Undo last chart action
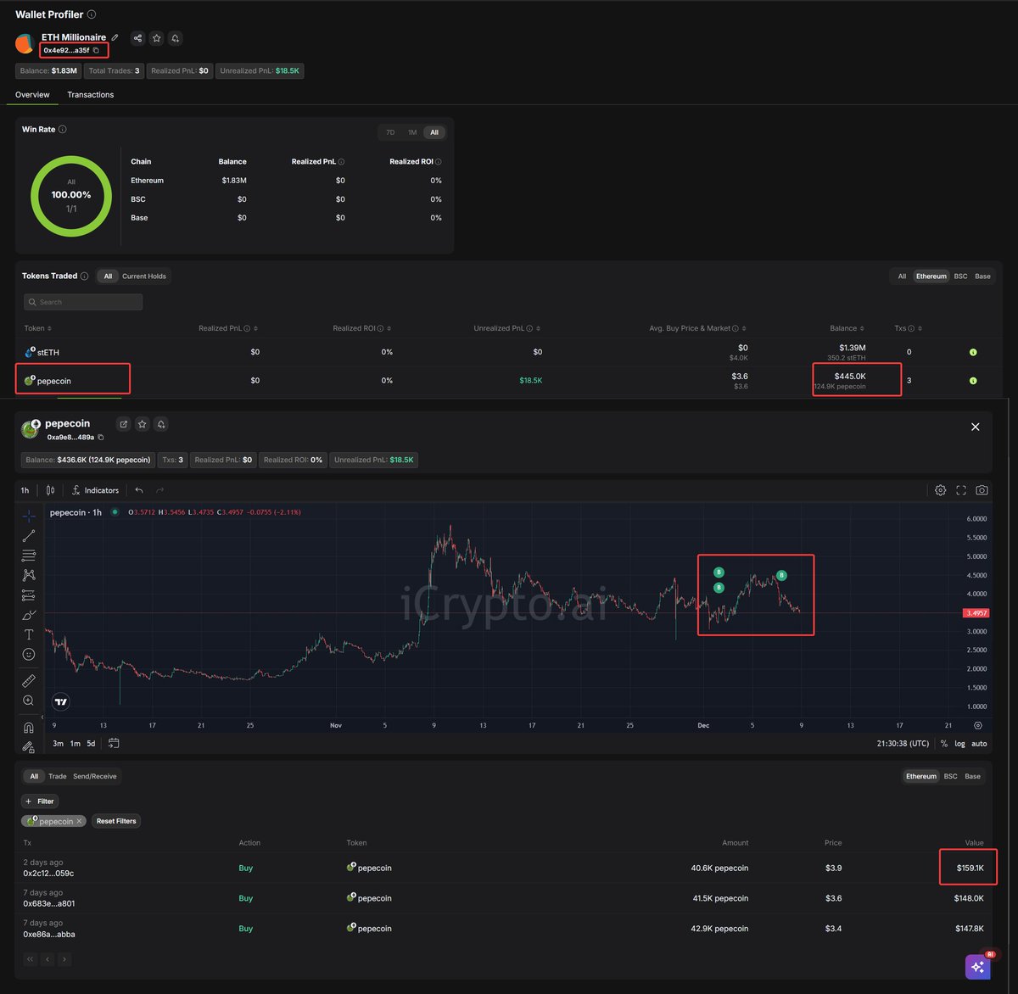1018x994 pixels. (139, 490)
